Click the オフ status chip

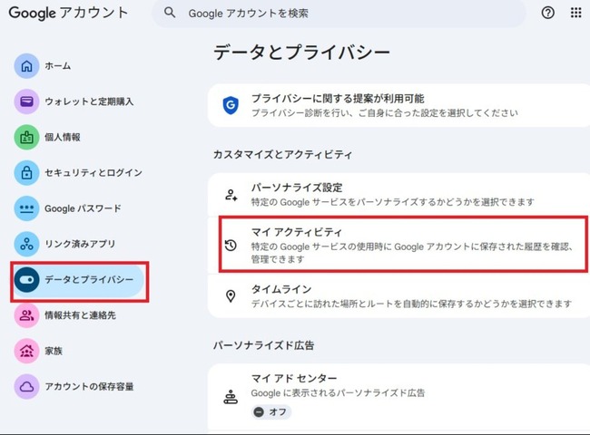(x=270, y=412)
